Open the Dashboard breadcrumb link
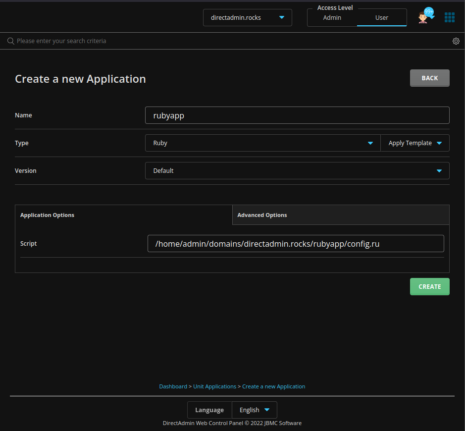The image size is (465, 431). point(173,386)
